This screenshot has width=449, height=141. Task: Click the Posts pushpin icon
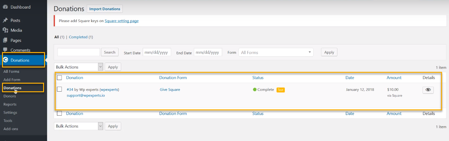tap(5, 20)
